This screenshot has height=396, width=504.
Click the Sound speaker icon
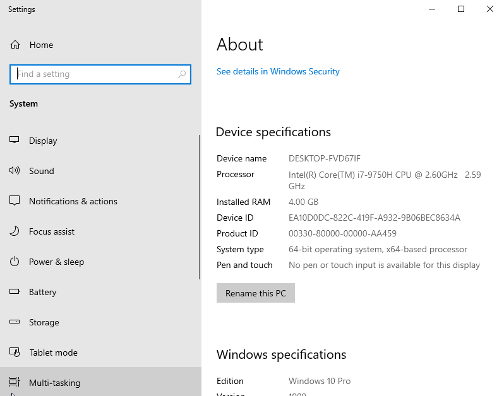pos(15,170)
